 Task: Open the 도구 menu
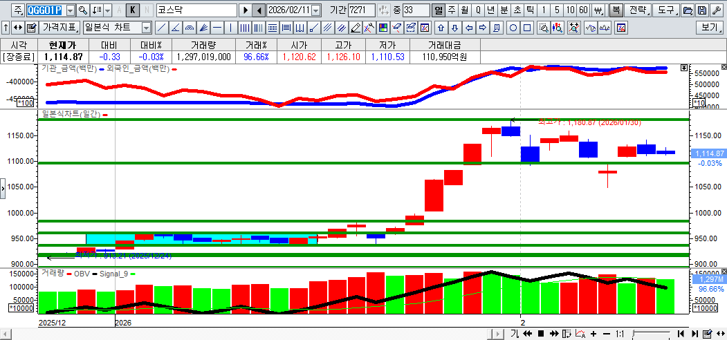click(x=666, y=10)
